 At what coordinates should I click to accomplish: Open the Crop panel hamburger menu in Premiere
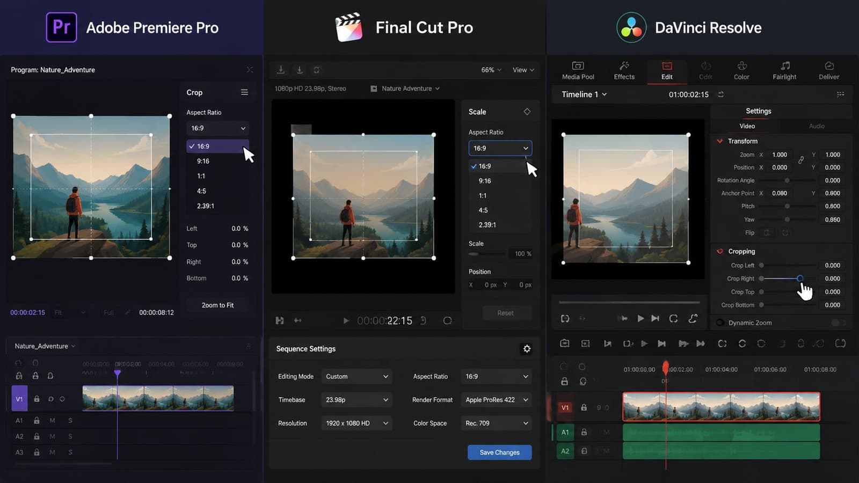click(x=244, y=92)
